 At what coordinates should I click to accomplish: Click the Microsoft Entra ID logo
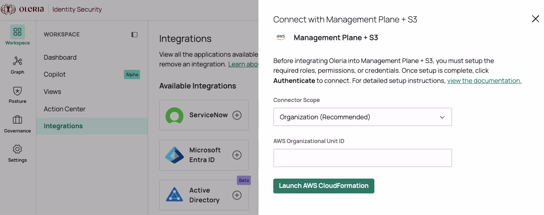point(174,155)
